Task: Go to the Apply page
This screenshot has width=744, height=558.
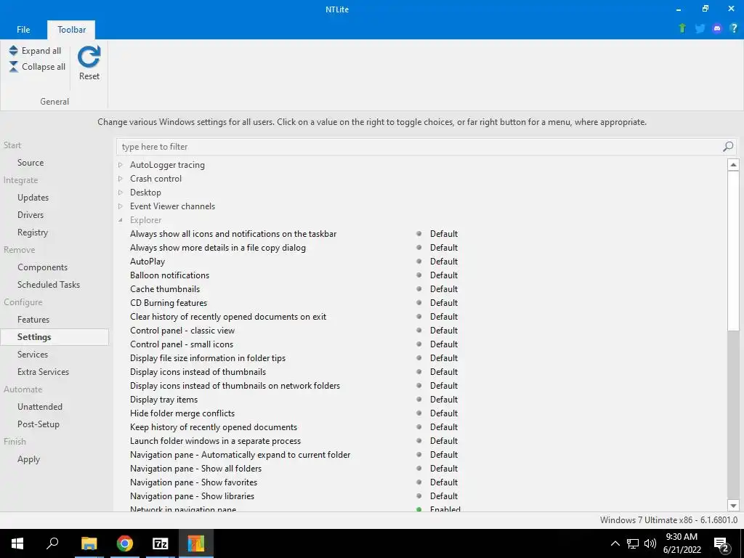Action: (28, 459)
